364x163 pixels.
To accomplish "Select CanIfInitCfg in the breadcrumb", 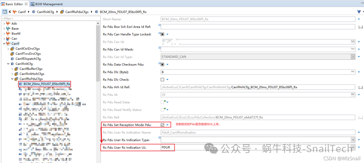I will coord(43,11).
